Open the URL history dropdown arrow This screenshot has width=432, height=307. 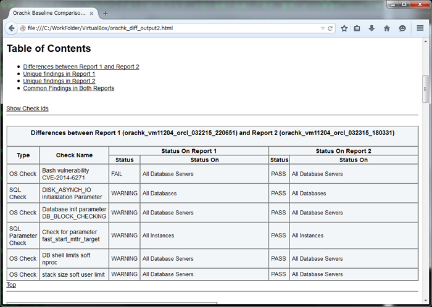[x=323, y=28]
